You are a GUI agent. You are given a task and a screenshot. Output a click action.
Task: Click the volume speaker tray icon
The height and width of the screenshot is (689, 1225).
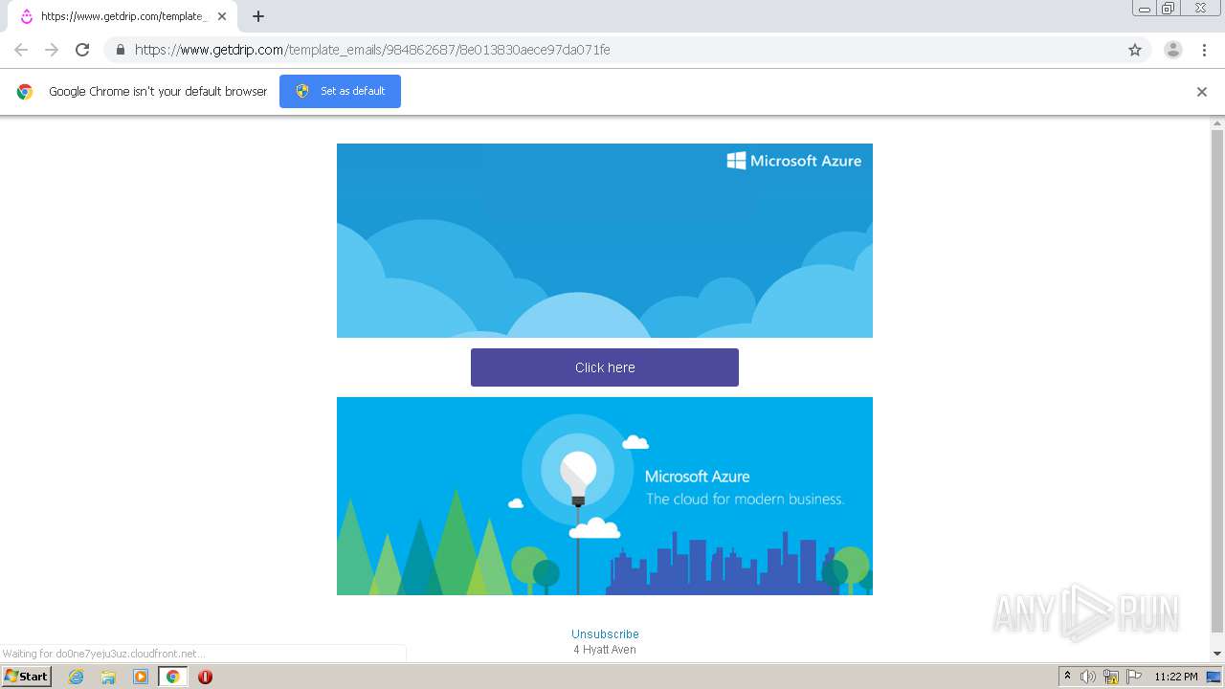click(1088, 677)
